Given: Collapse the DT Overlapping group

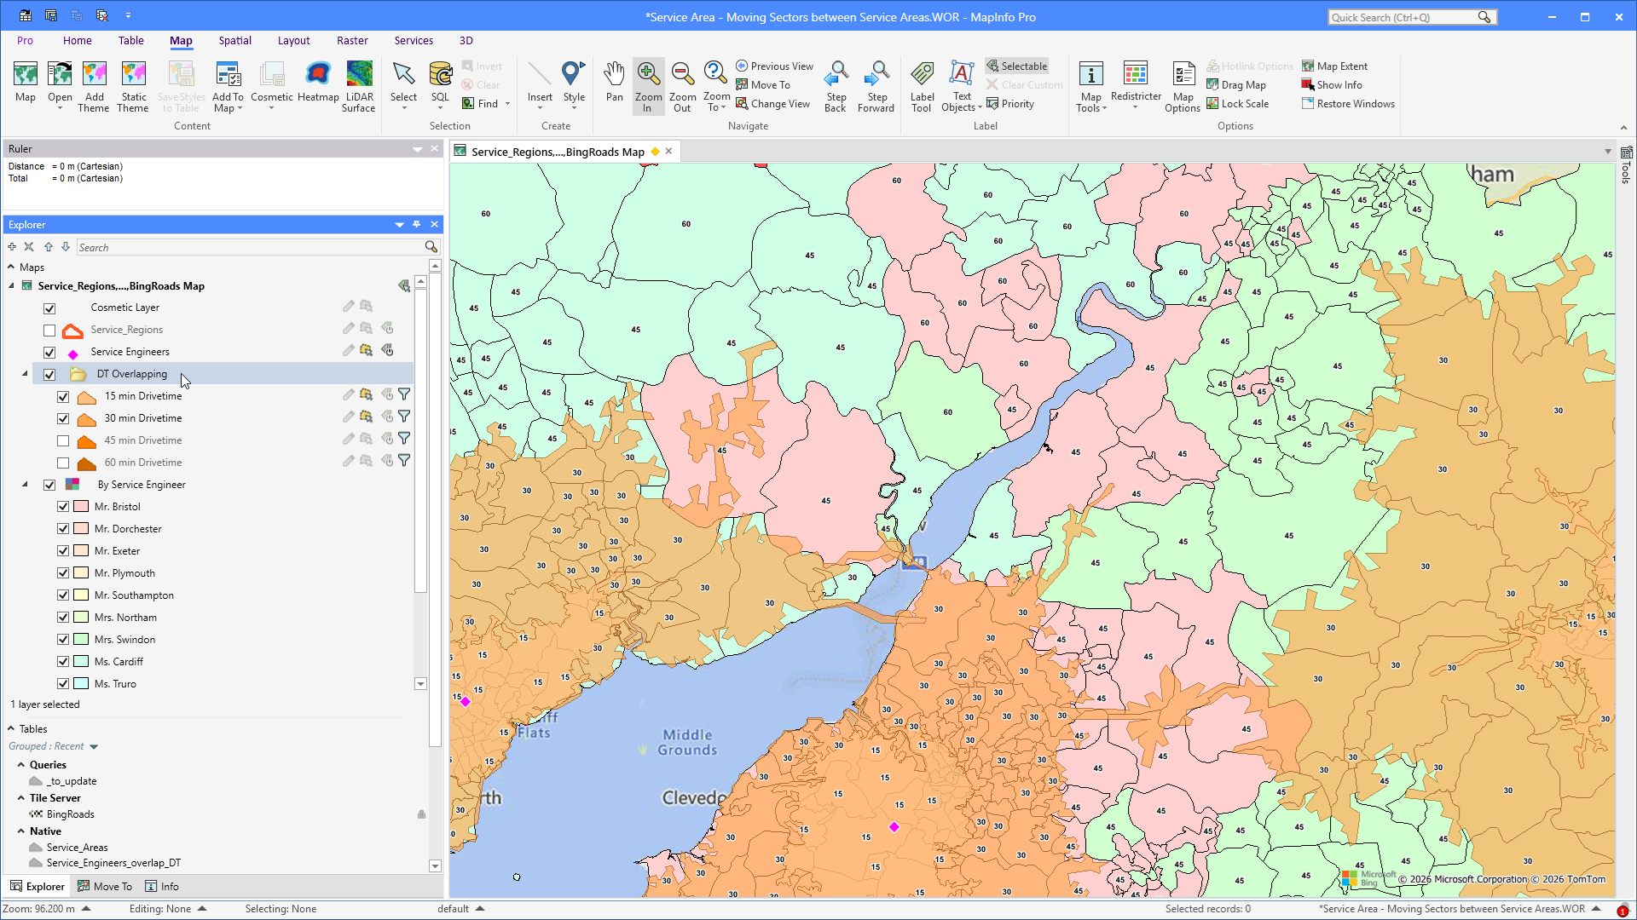Looking at the screenshot, I should (25, 374).
